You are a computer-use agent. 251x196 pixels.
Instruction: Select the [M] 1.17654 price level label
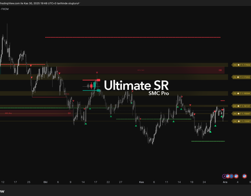241,65
